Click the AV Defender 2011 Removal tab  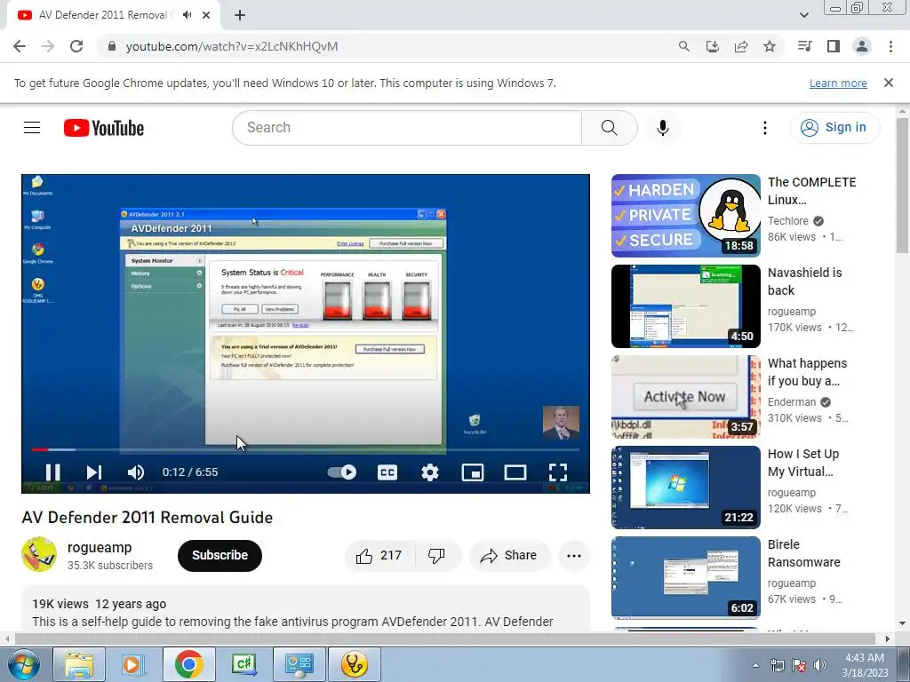pos(103,15)
